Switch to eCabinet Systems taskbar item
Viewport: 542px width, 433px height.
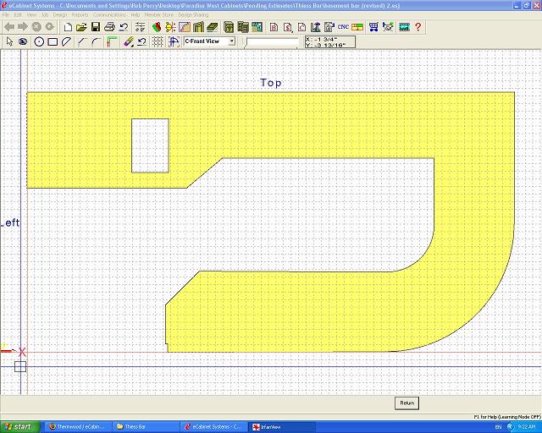(214, 427)
